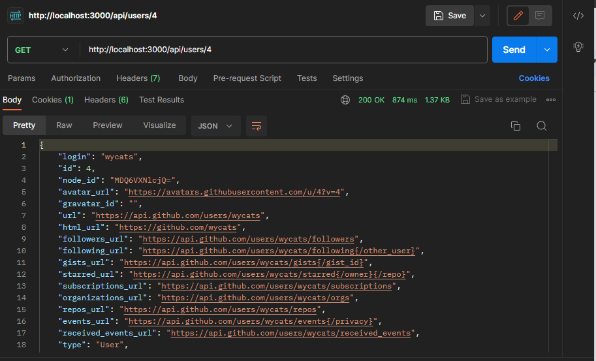Copy response with the copy icon
Viewport: 596px width, 361px height.
(x=516, y=126)
